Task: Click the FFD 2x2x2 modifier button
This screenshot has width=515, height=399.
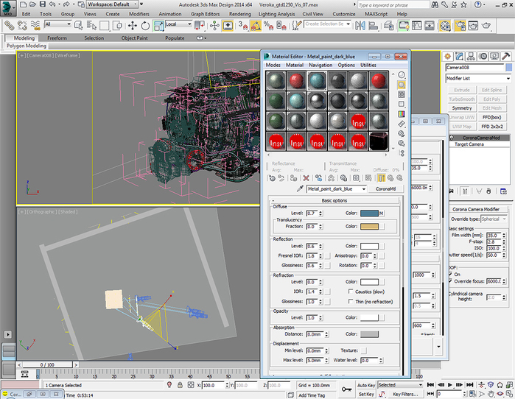Action: [x=491, y=127]
